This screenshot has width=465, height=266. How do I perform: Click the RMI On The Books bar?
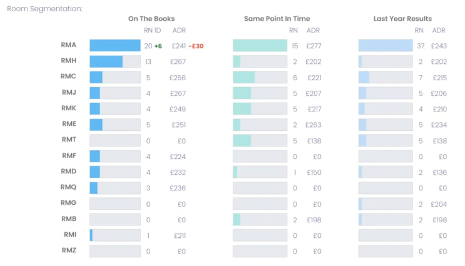pyautogui.click(x=115, y=236)
